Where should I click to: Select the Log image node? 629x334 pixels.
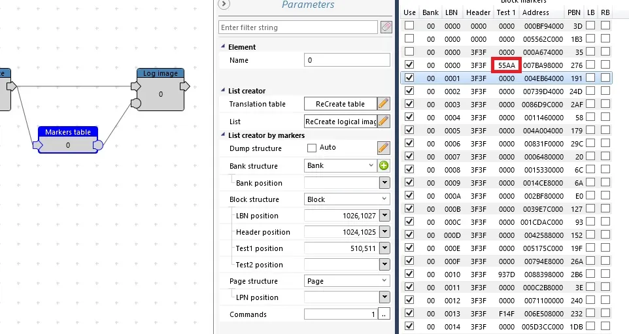160,90
